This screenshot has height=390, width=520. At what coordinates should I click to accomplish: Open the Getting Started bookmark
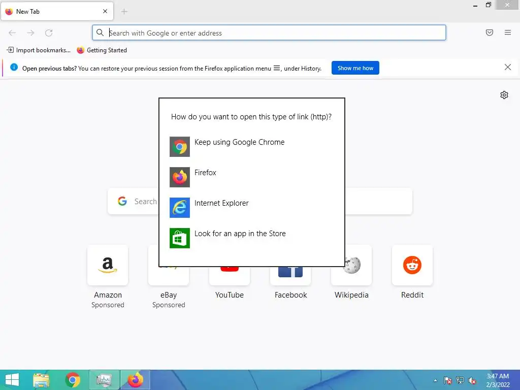pos(102,50)
